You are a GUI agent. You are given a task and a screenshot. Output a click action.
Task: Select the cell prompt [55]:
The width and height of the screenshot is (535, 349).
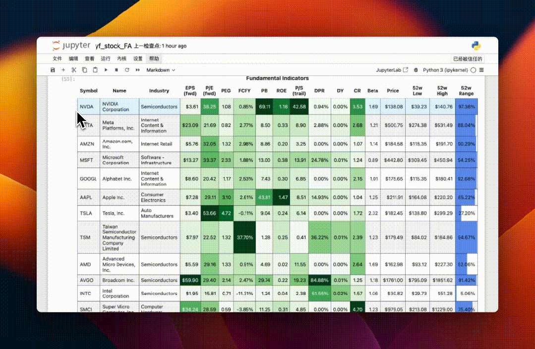[x=68, y=79]
